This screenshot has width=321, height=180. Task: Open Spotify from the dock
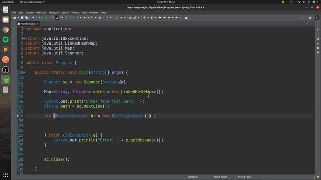pyautogui.click(x=6, y=40)
